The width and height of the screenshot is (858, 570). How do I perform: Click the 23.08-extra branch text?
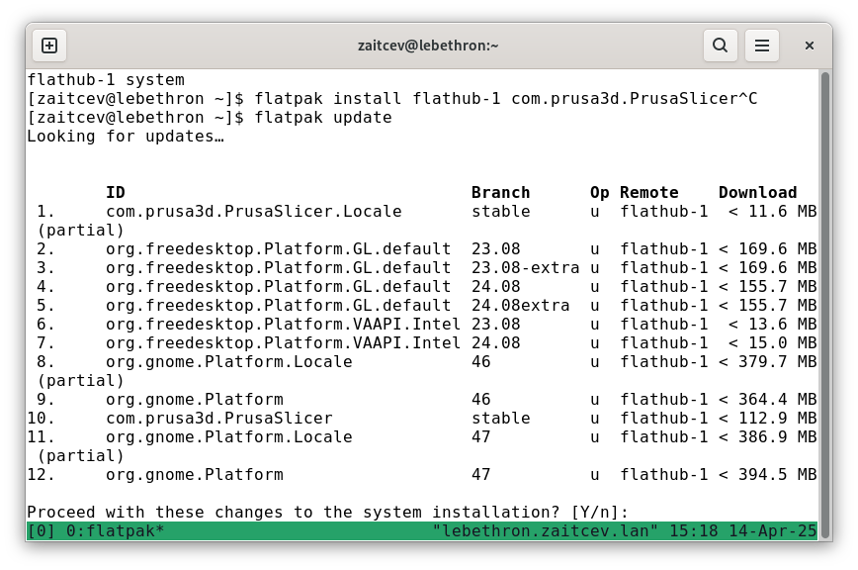coord(525,268)
